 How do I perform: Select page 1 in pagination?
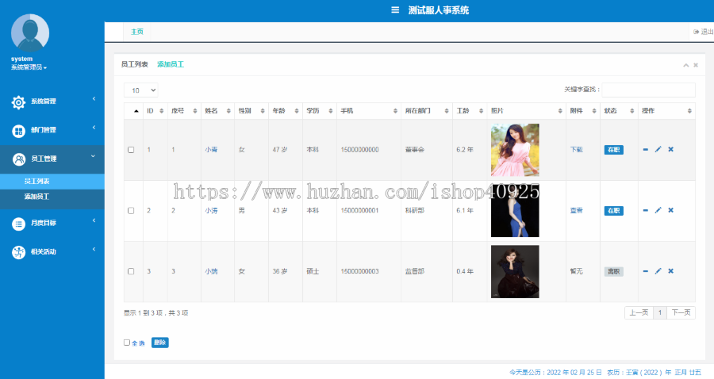[x=660, y=312]
